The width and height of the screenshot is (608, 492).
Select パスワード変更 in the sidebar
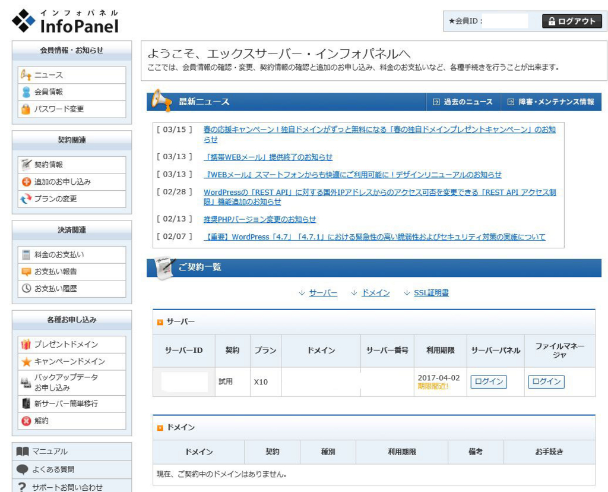coord(72,109)
